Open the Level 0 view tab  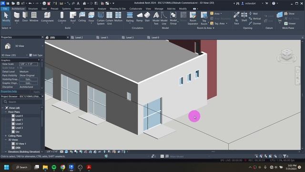pos(155,37)
